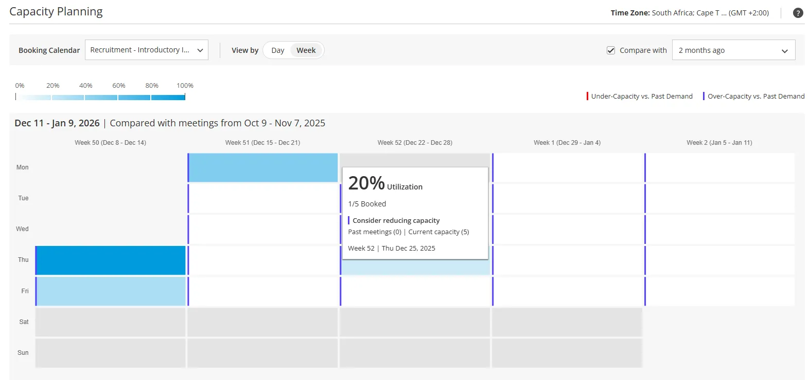Click the utilization percentage gradient scale
Viewport: 809px width, 380px height.
(100, 97)
